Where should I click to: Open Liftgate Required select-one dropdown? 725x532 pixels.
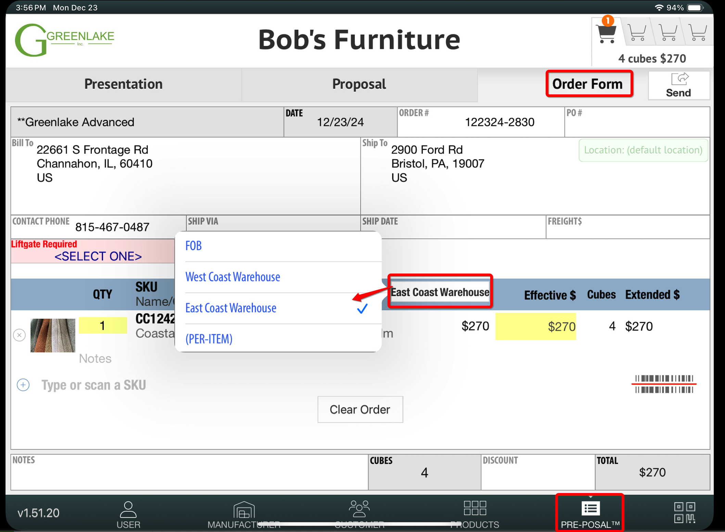pyautogui.click(x=98, y=256)
